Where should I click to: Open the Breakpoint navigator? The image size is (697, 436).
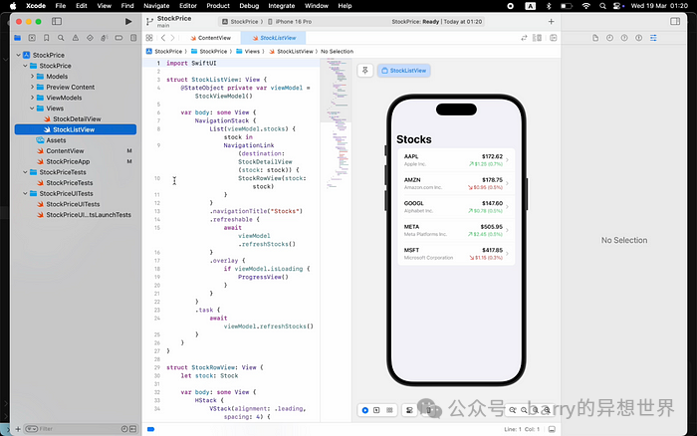118,38
